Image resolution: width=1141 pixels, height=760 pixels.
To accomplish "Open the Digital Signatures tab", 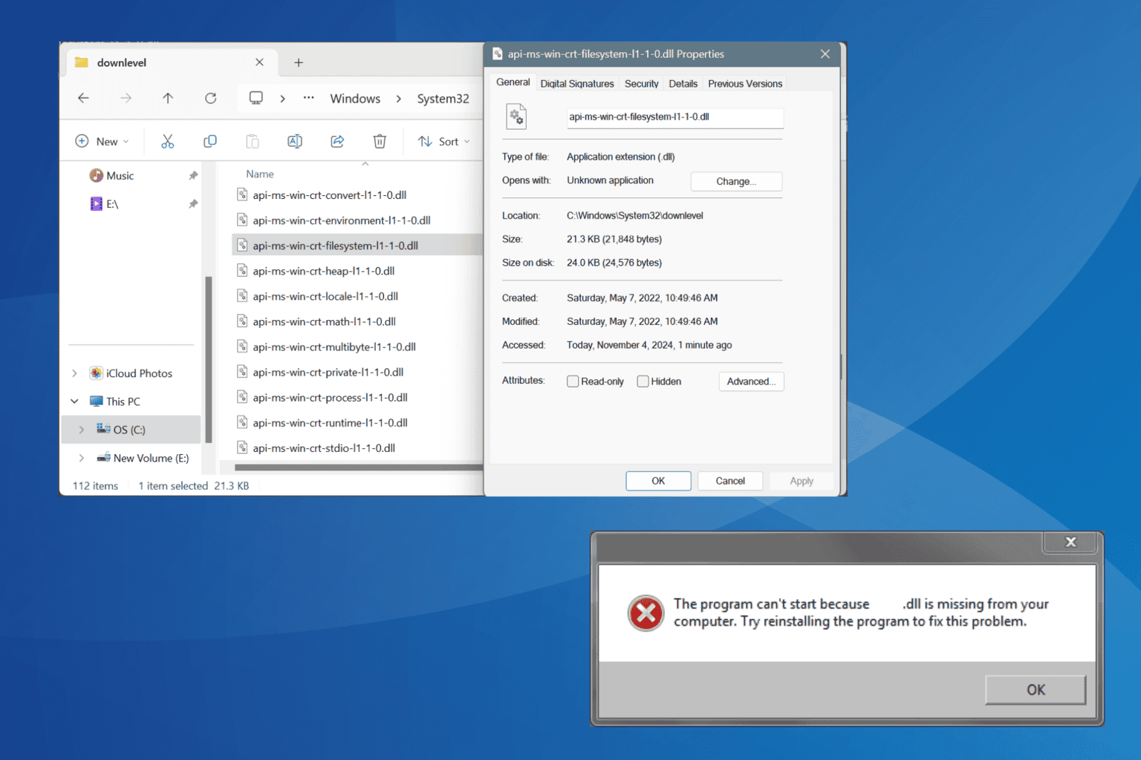I will pos(577,84).
